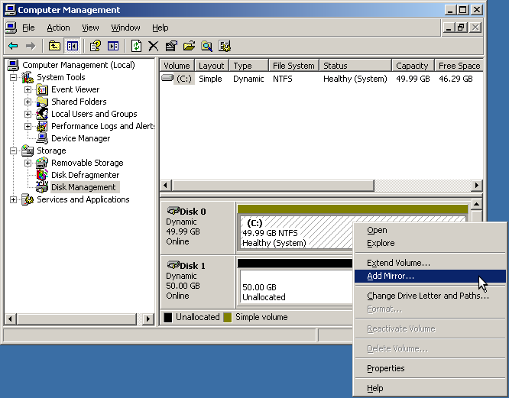The height and width of the screenshot is (398, 509).
Task: Click the Back arrow toolbar icon
Action: pos(13,46)
